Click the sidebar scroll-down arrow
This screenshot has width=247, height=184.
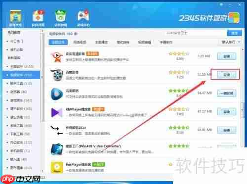click(42, 171)
